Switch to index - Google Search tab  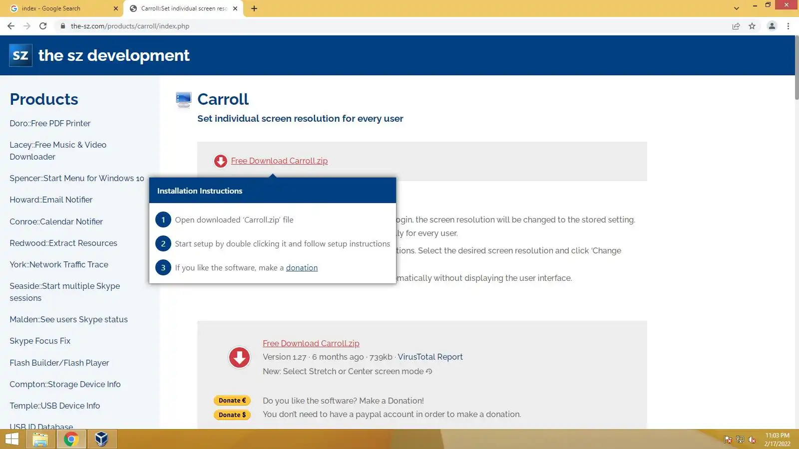click(x=62, y=8)
